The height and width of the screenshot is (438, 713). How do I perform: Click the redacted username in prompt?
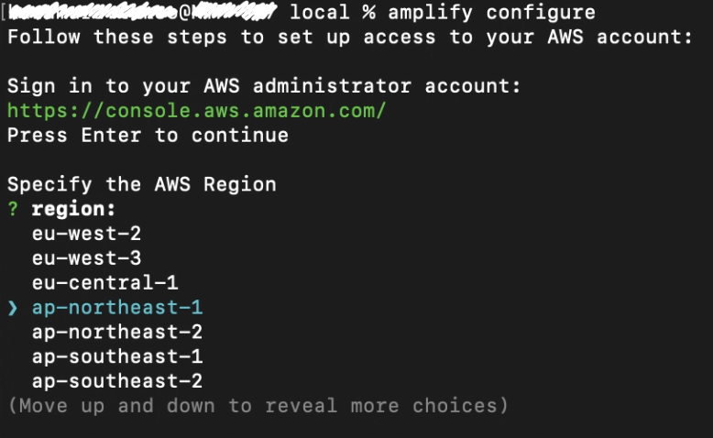click(x=93, y=12)
